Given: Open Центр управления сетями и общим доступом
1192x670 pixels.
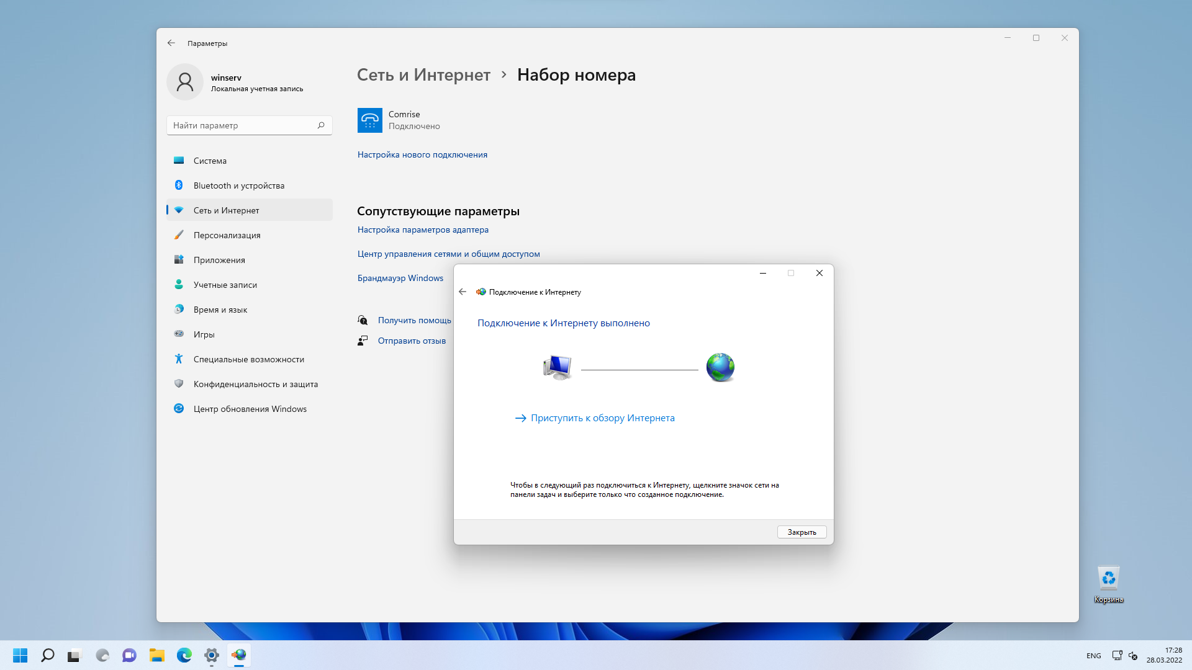Looking at the screenshot, I should (x=448, y=253).
